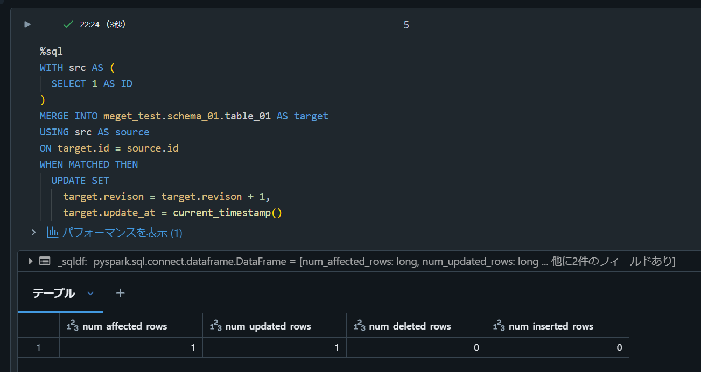Click the cell number 5 label
The image size is (701, 372).
406,25
